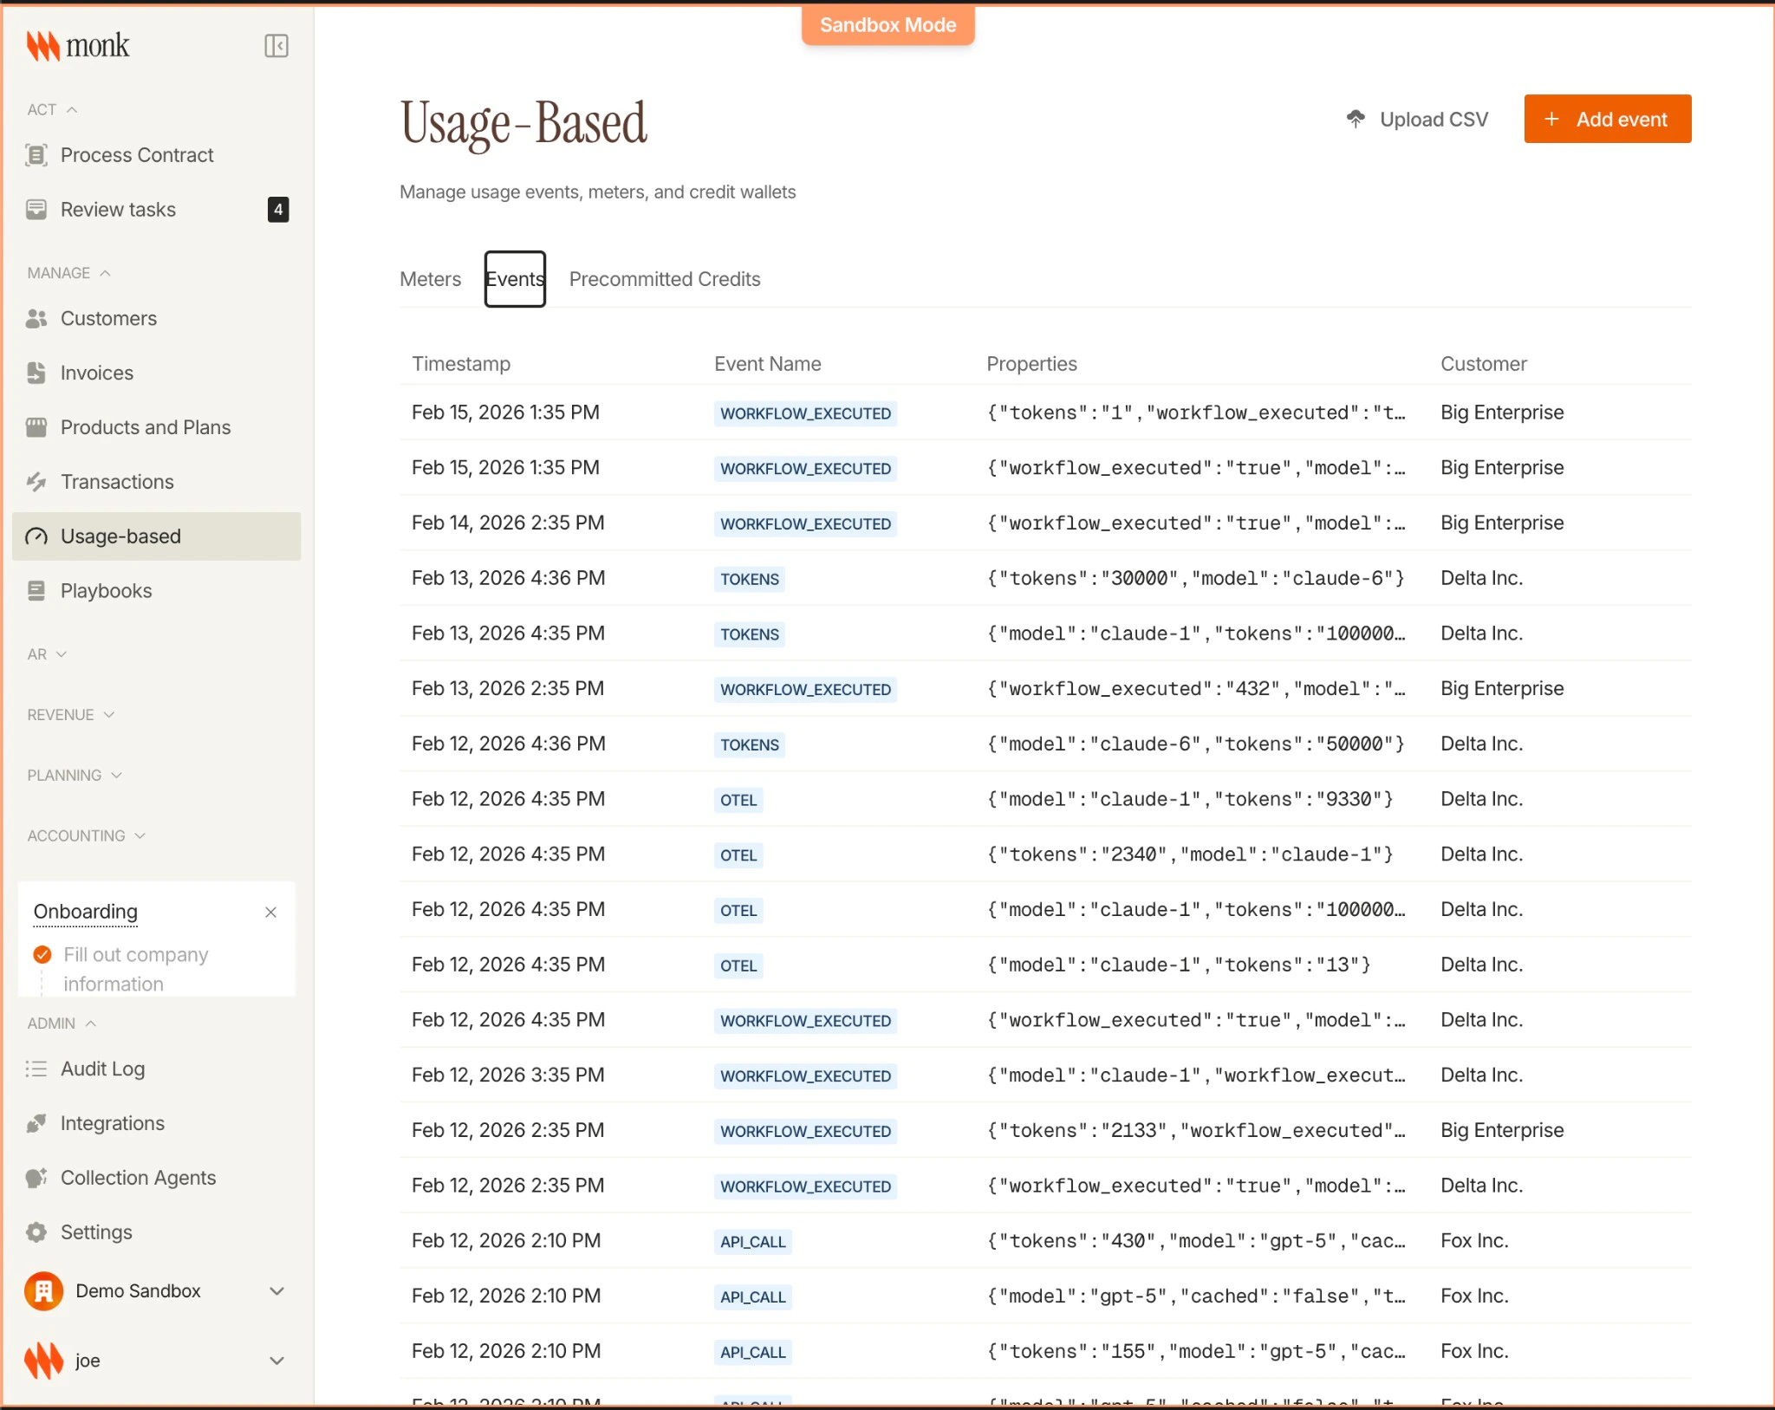Click the Usage-based gauge icon
The width and height of the screenshot is (1775, 1410).
[x=36, y=536]
